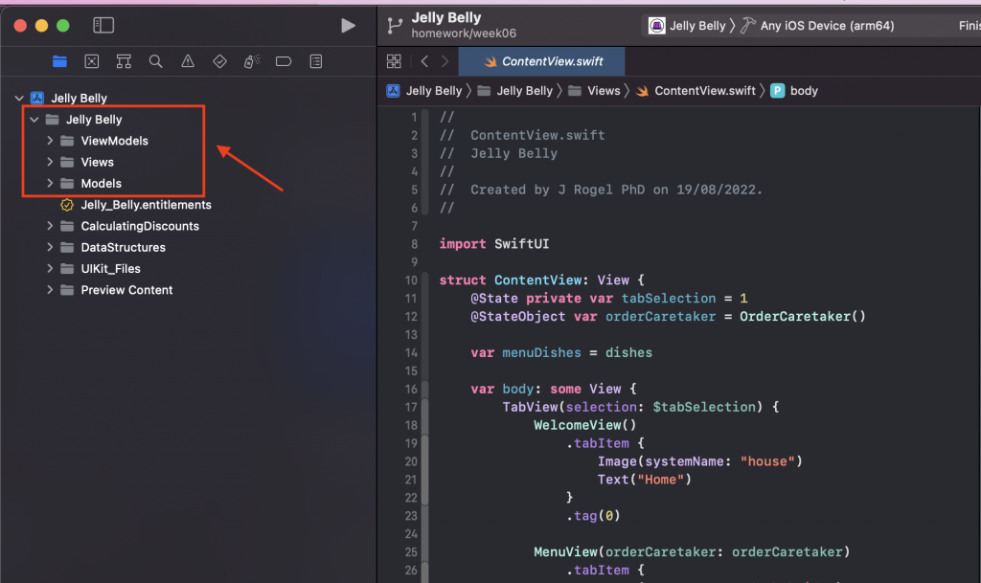Click the Views breadcrumb in the jump bar

(x=604, y=91)
